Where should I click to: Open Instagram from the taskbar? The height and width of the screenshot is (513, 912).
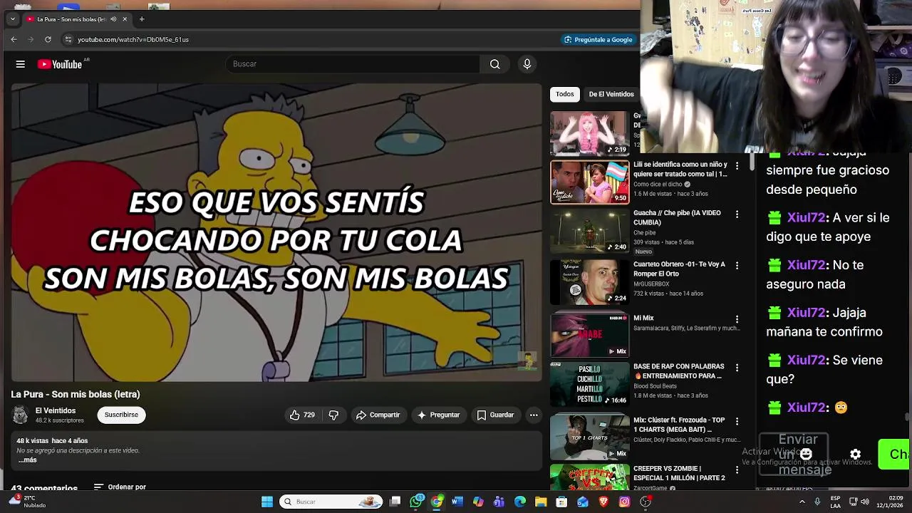point(625,502)
